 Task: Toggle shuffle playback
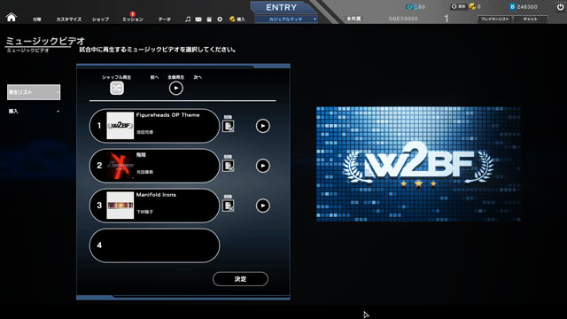coord(117,89)
